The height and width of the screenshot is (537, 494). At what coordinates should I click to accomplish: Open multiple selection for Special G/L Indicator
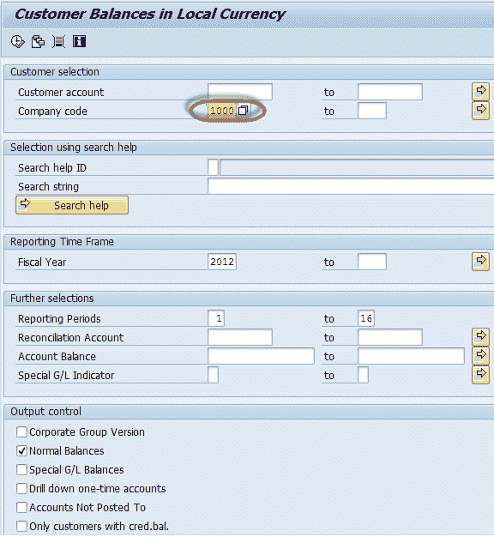pyautogui.click(x=480, y=375)
